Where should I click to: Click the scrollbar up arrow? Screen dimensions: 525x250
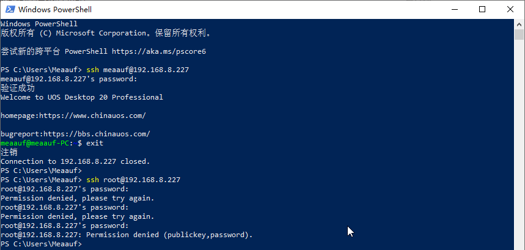click(x=519, y=24)
